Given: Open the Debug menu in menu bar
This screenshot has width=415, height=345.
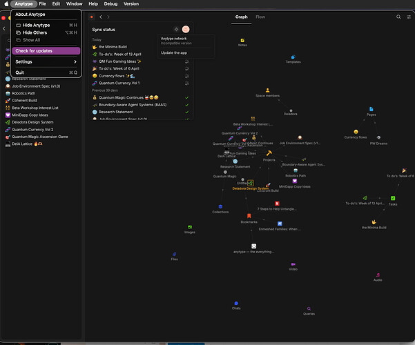Looking at the screenshot, I should [110, 3].
